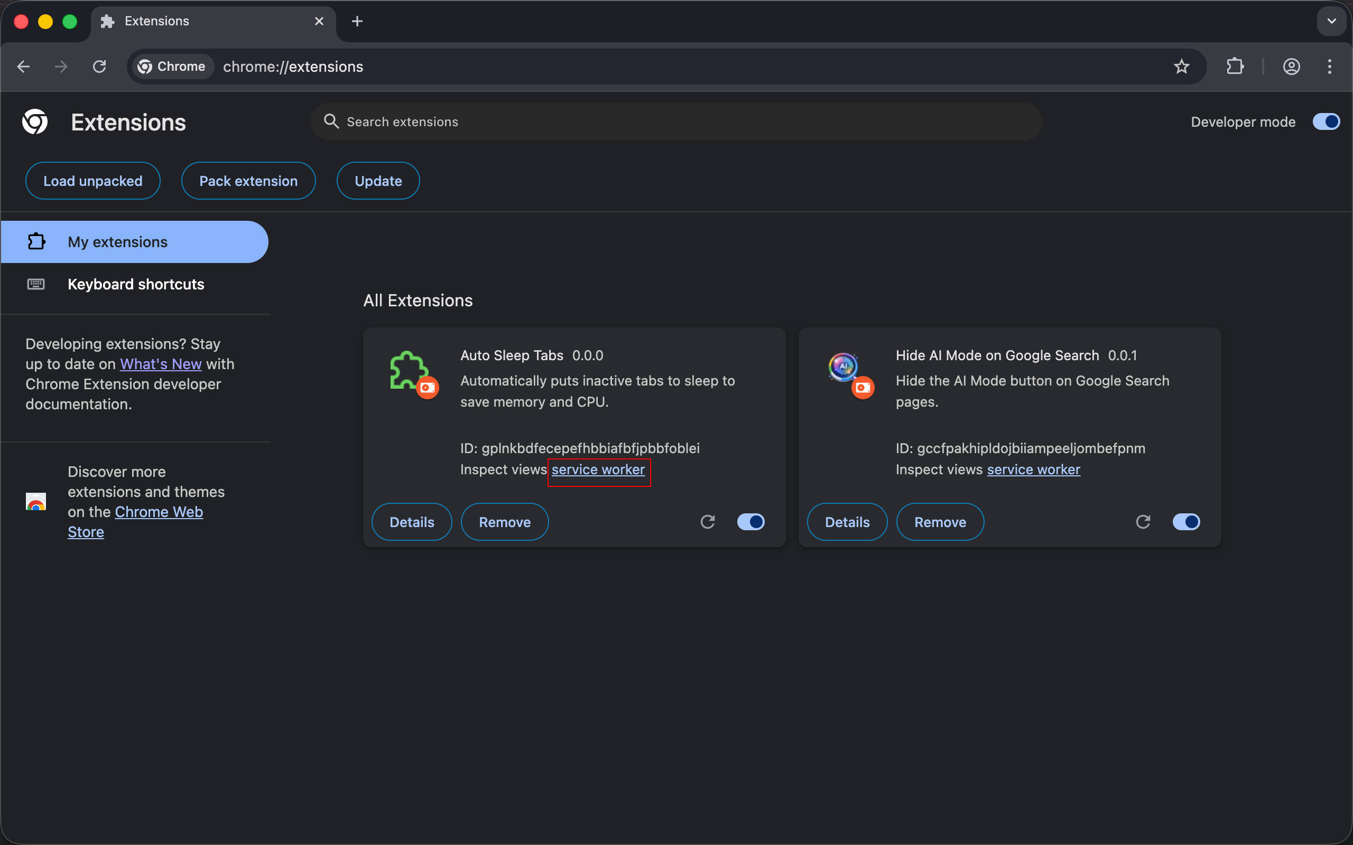Image resolution: width=1353 pixels, height=845 pixels.
Task: Open the three-dot browser menu
Action: point(1329,67)
